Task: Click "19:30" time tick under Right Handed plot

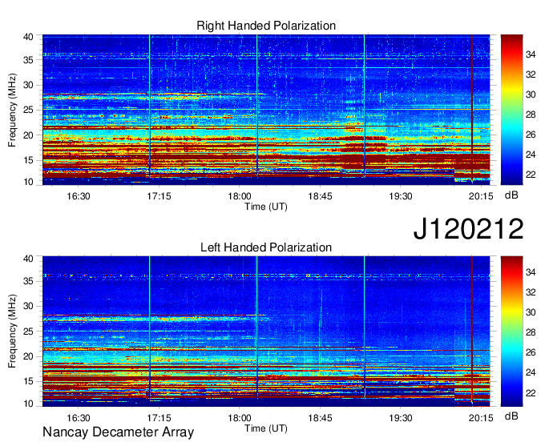Action: (401, 196)
